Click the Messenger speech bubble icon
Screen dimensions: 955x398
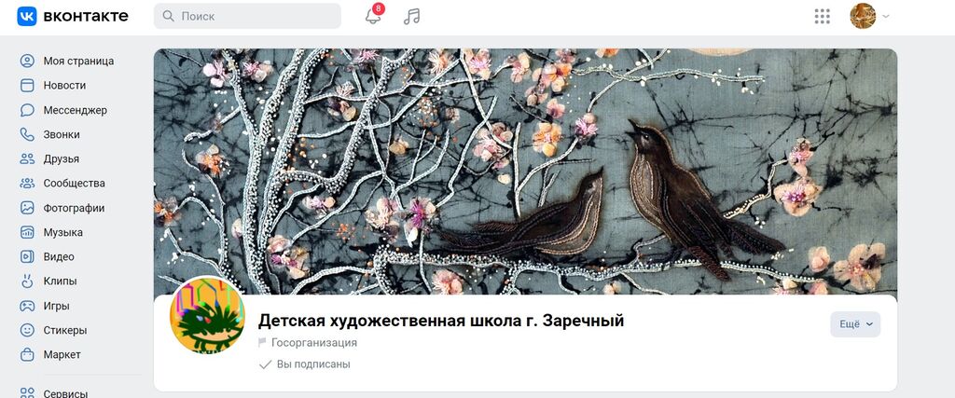27,110
